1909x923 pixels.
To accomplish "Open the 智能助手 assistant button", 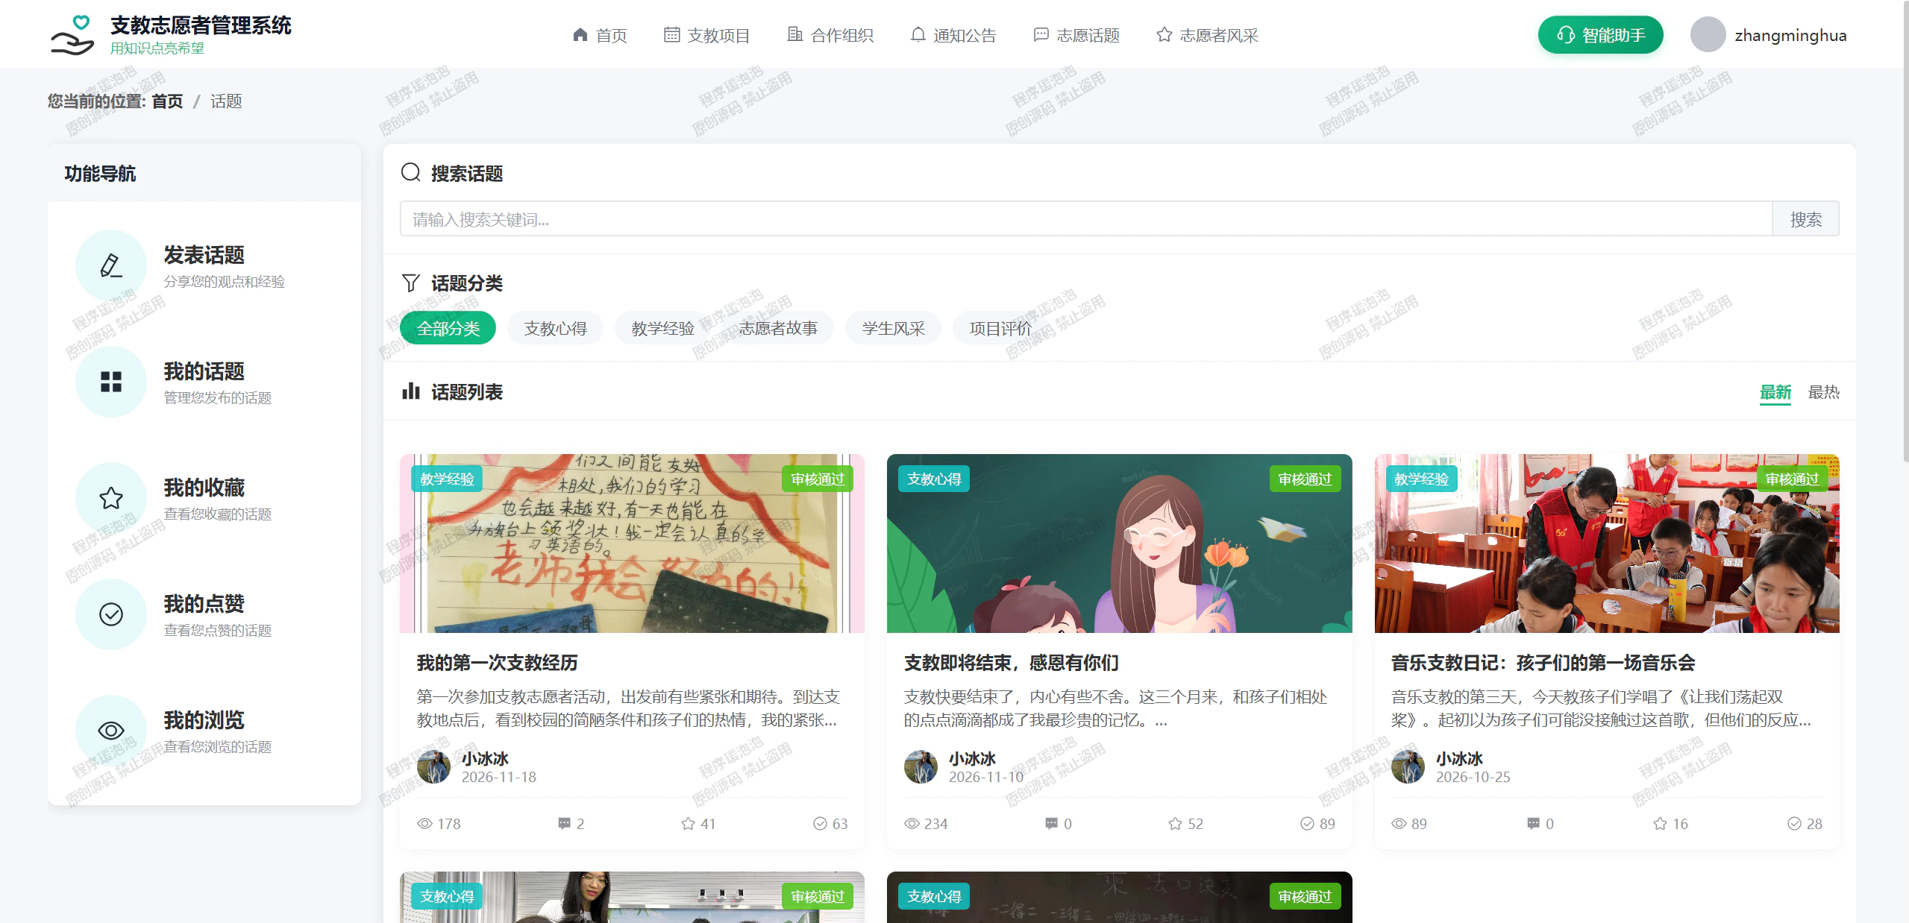I will (x=1600, y=35).
